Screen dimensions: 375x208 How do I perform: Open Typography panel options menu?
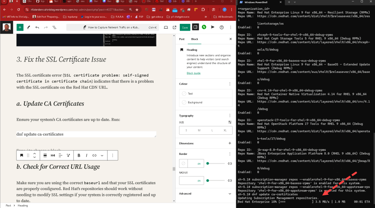tap(230, 116)
